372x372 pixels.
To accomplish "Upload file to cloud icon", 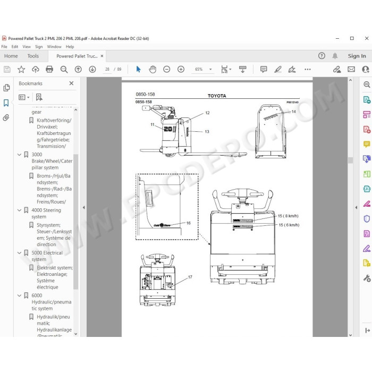I will pos(36,69).
